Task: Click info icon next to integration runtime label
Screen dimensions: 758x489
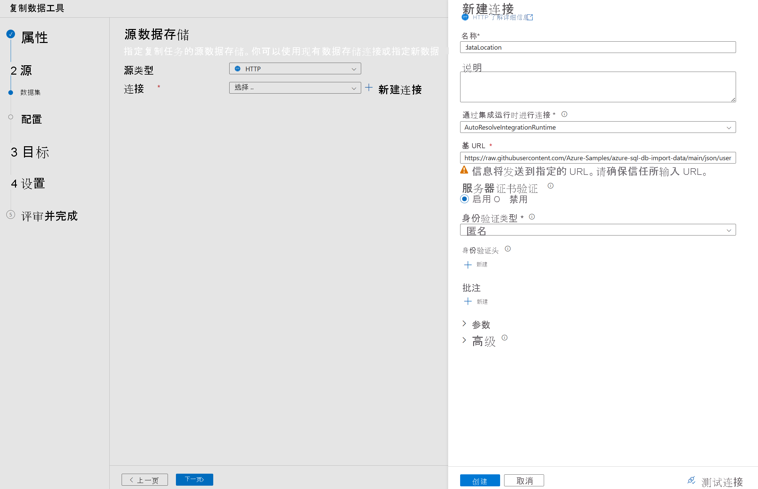Action: [x=564, y=114]
